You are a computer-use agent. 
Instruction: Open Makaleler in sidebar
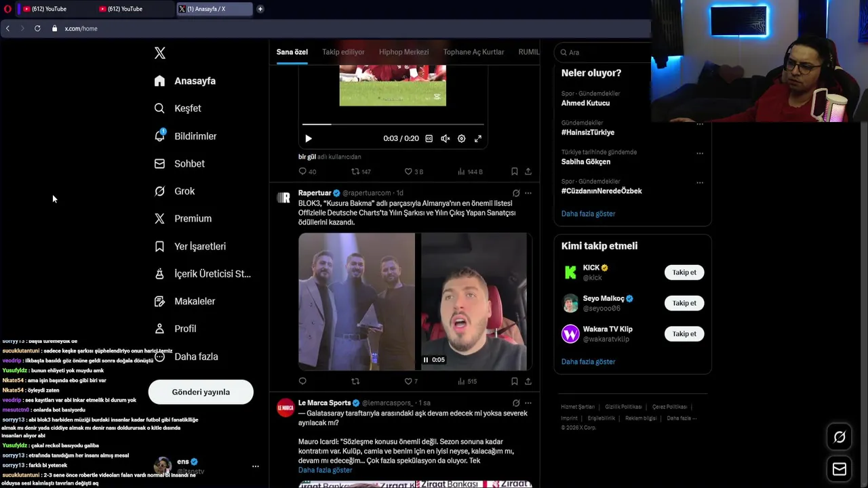click(x=184, y=301)
